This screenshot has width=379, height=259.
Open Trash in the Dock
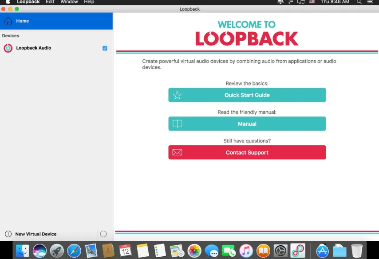click(357, 251)
